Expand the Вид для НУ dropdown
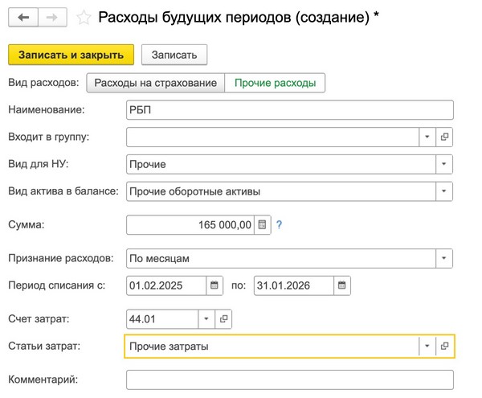482x398 pixels. [444, 164]
